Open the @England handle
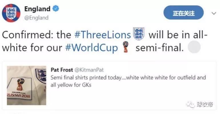The image size is (220, 114). 36,18
